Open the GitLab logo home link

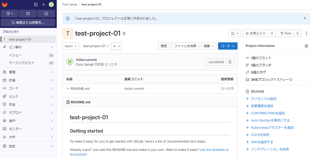point(5,4)
